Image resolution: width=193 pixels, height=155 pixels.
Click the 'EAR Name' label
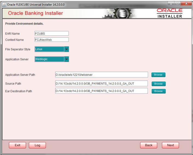[x=12, y=33]
